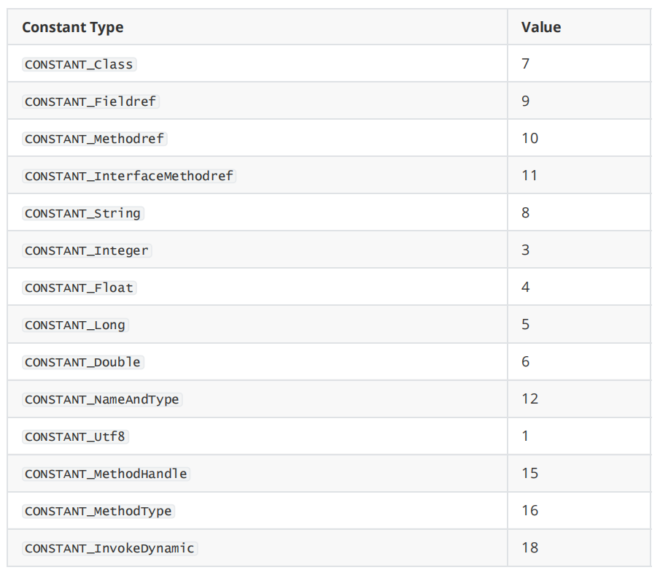Select the CONSTANT_MethodType label
This screenshot has width=660, height=570.
point(98,511)
